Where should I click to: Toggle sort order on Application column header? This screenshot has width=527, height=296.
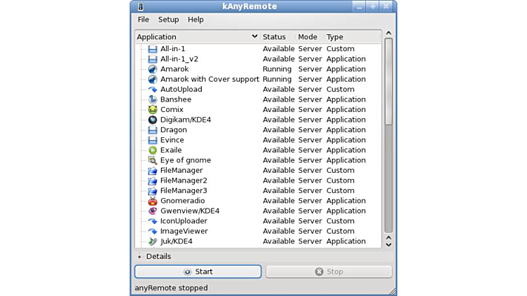click(196, 36)
